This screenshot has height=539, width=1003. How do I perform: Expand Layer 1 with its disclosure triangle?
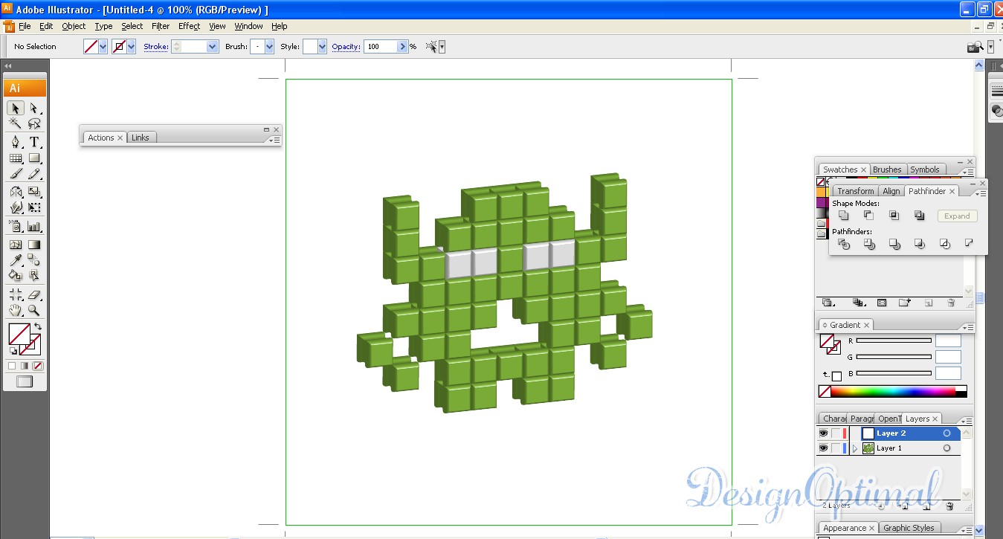coord(854,448)
